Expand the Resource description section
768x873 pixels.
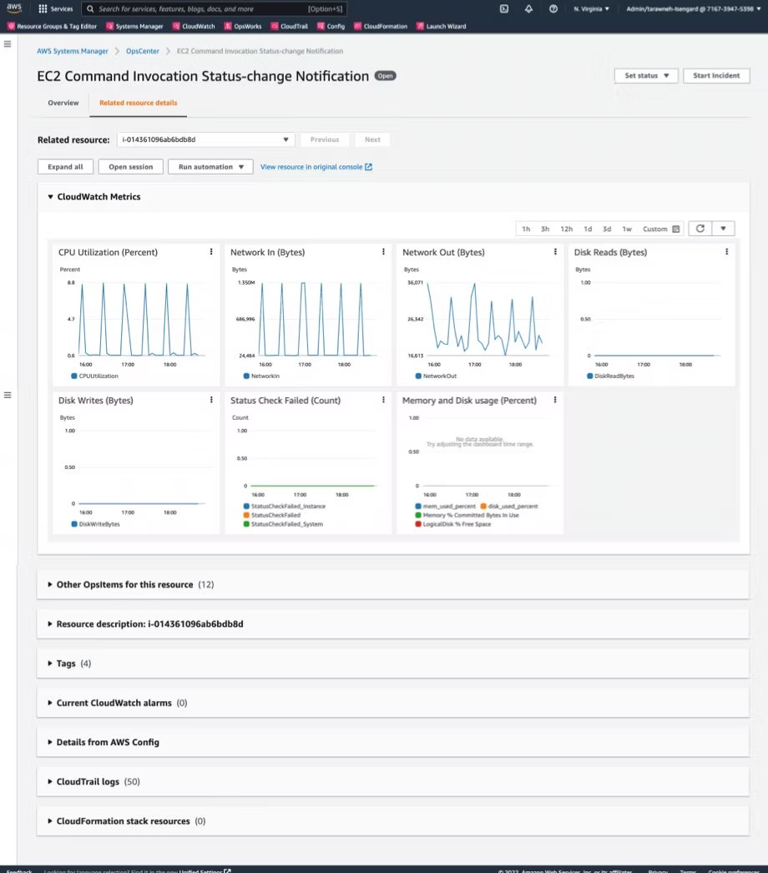50,624
